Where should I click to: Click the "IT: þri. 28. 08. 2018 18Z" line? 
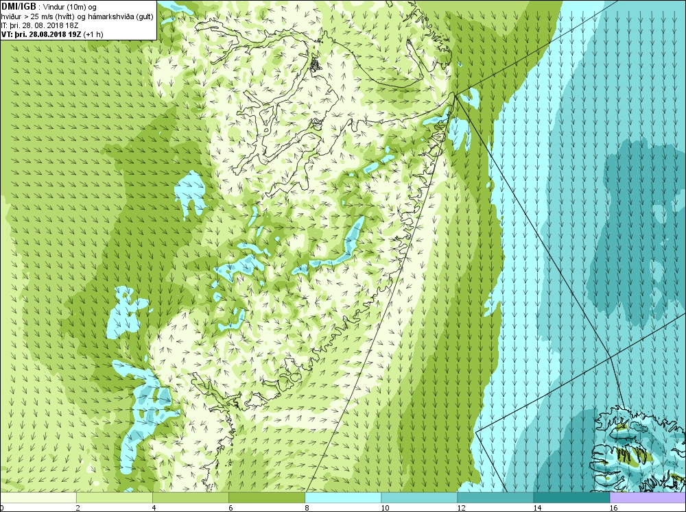coord(38,25)
